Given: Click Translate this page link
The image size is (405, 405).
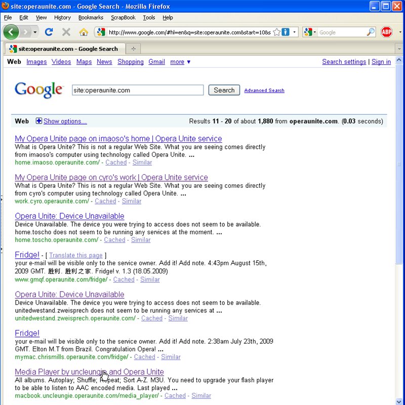Looking at the screenshot, I should (x=75, y=255).
